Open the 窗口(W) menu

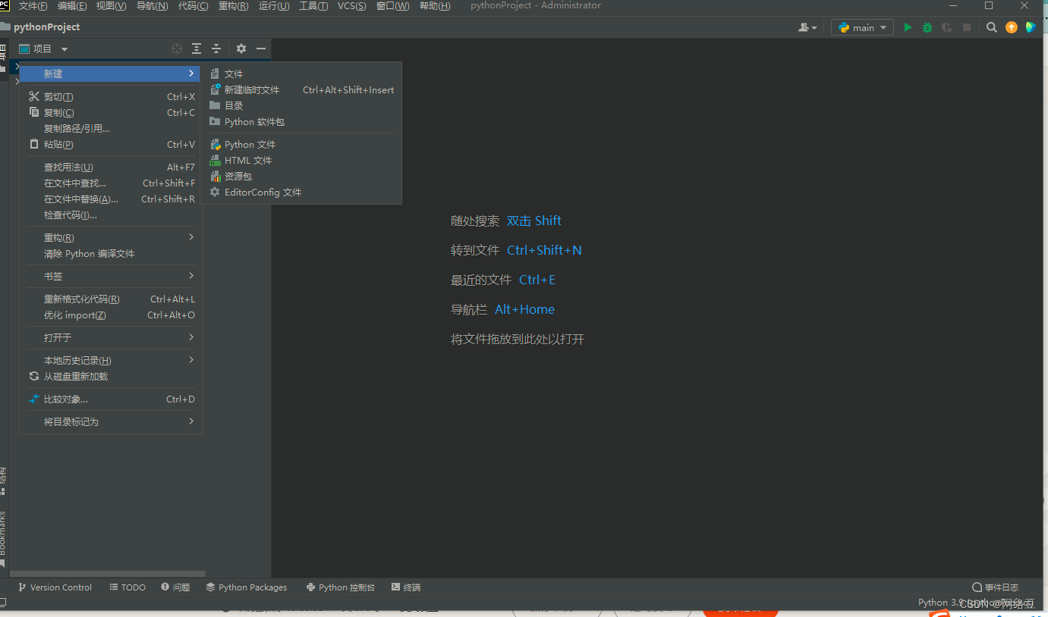click(392, 6)
